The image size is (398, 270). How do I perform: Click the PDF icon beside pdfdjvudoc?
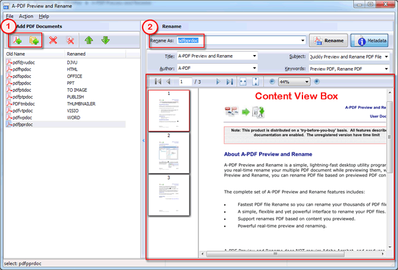click(9, 62)
